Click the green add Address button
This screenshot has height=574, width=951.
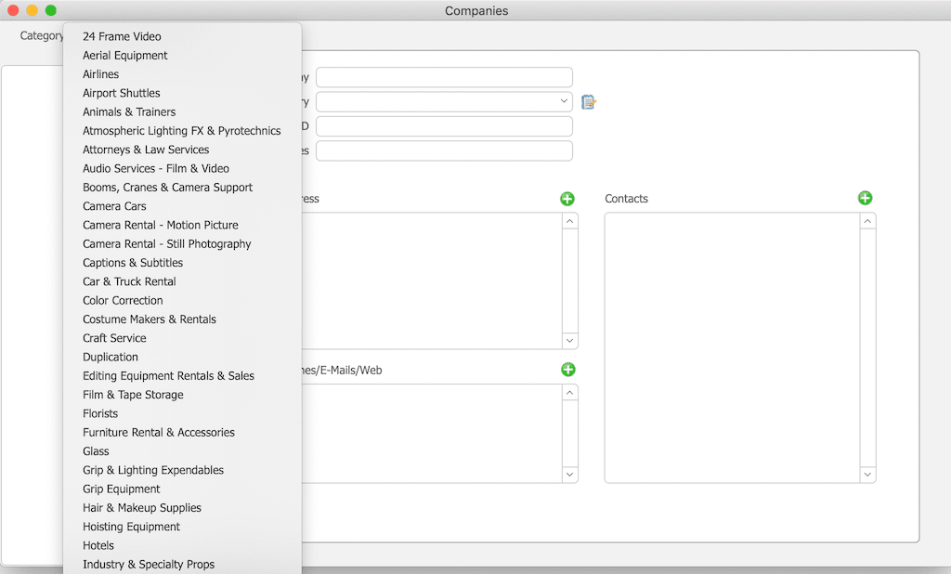pos(567,199)
